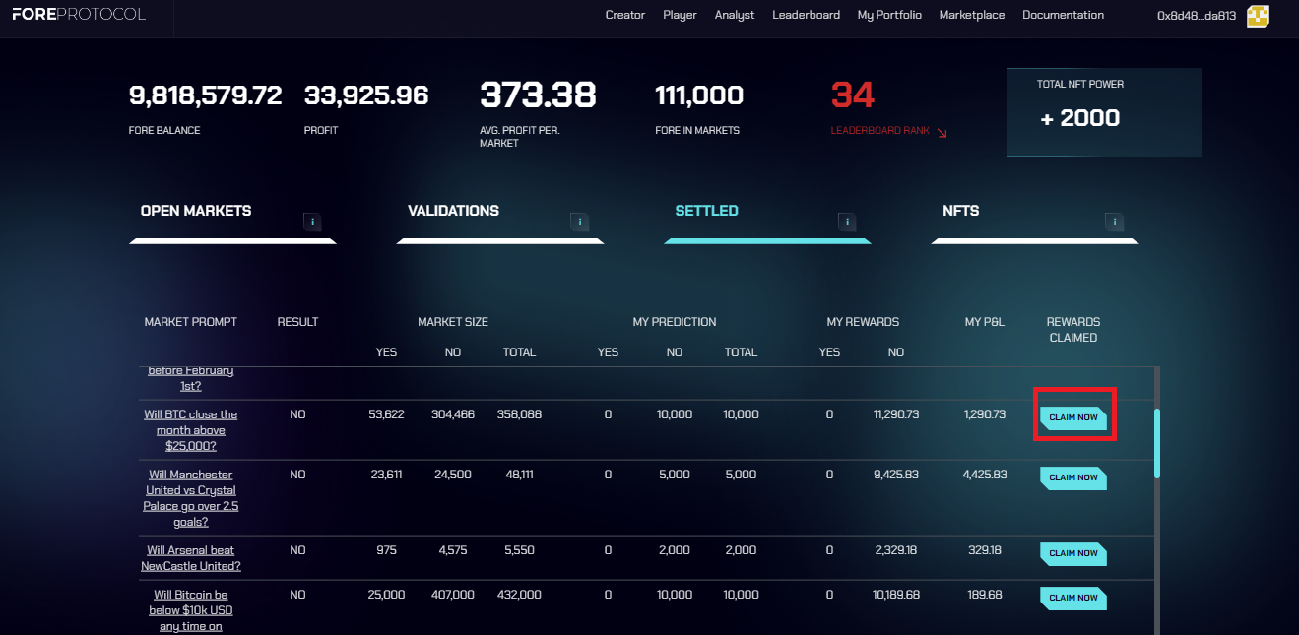This screenshot has width=1299, height=635.
Task: Claim rewards for Manchester United market
Action: (x=1073, y=477)
